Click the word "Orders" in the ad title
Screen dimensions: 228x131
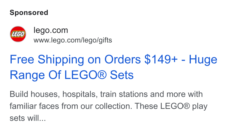point(123,60)
